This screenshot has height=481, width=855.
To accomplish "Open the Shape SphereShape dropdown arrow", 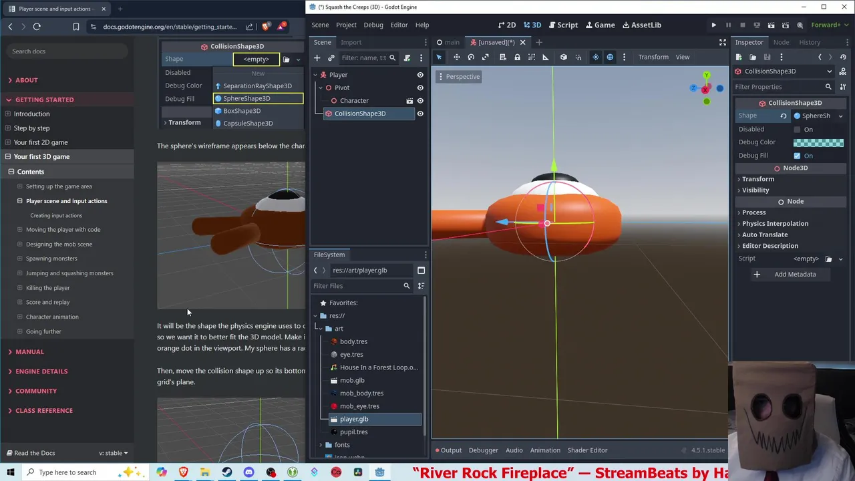I will (x=840, y=116).
